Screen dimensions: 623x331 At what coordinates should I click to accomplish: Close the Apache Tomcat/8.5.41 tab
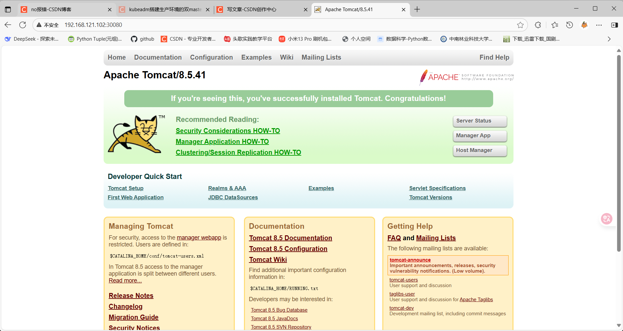click(403, 10)
